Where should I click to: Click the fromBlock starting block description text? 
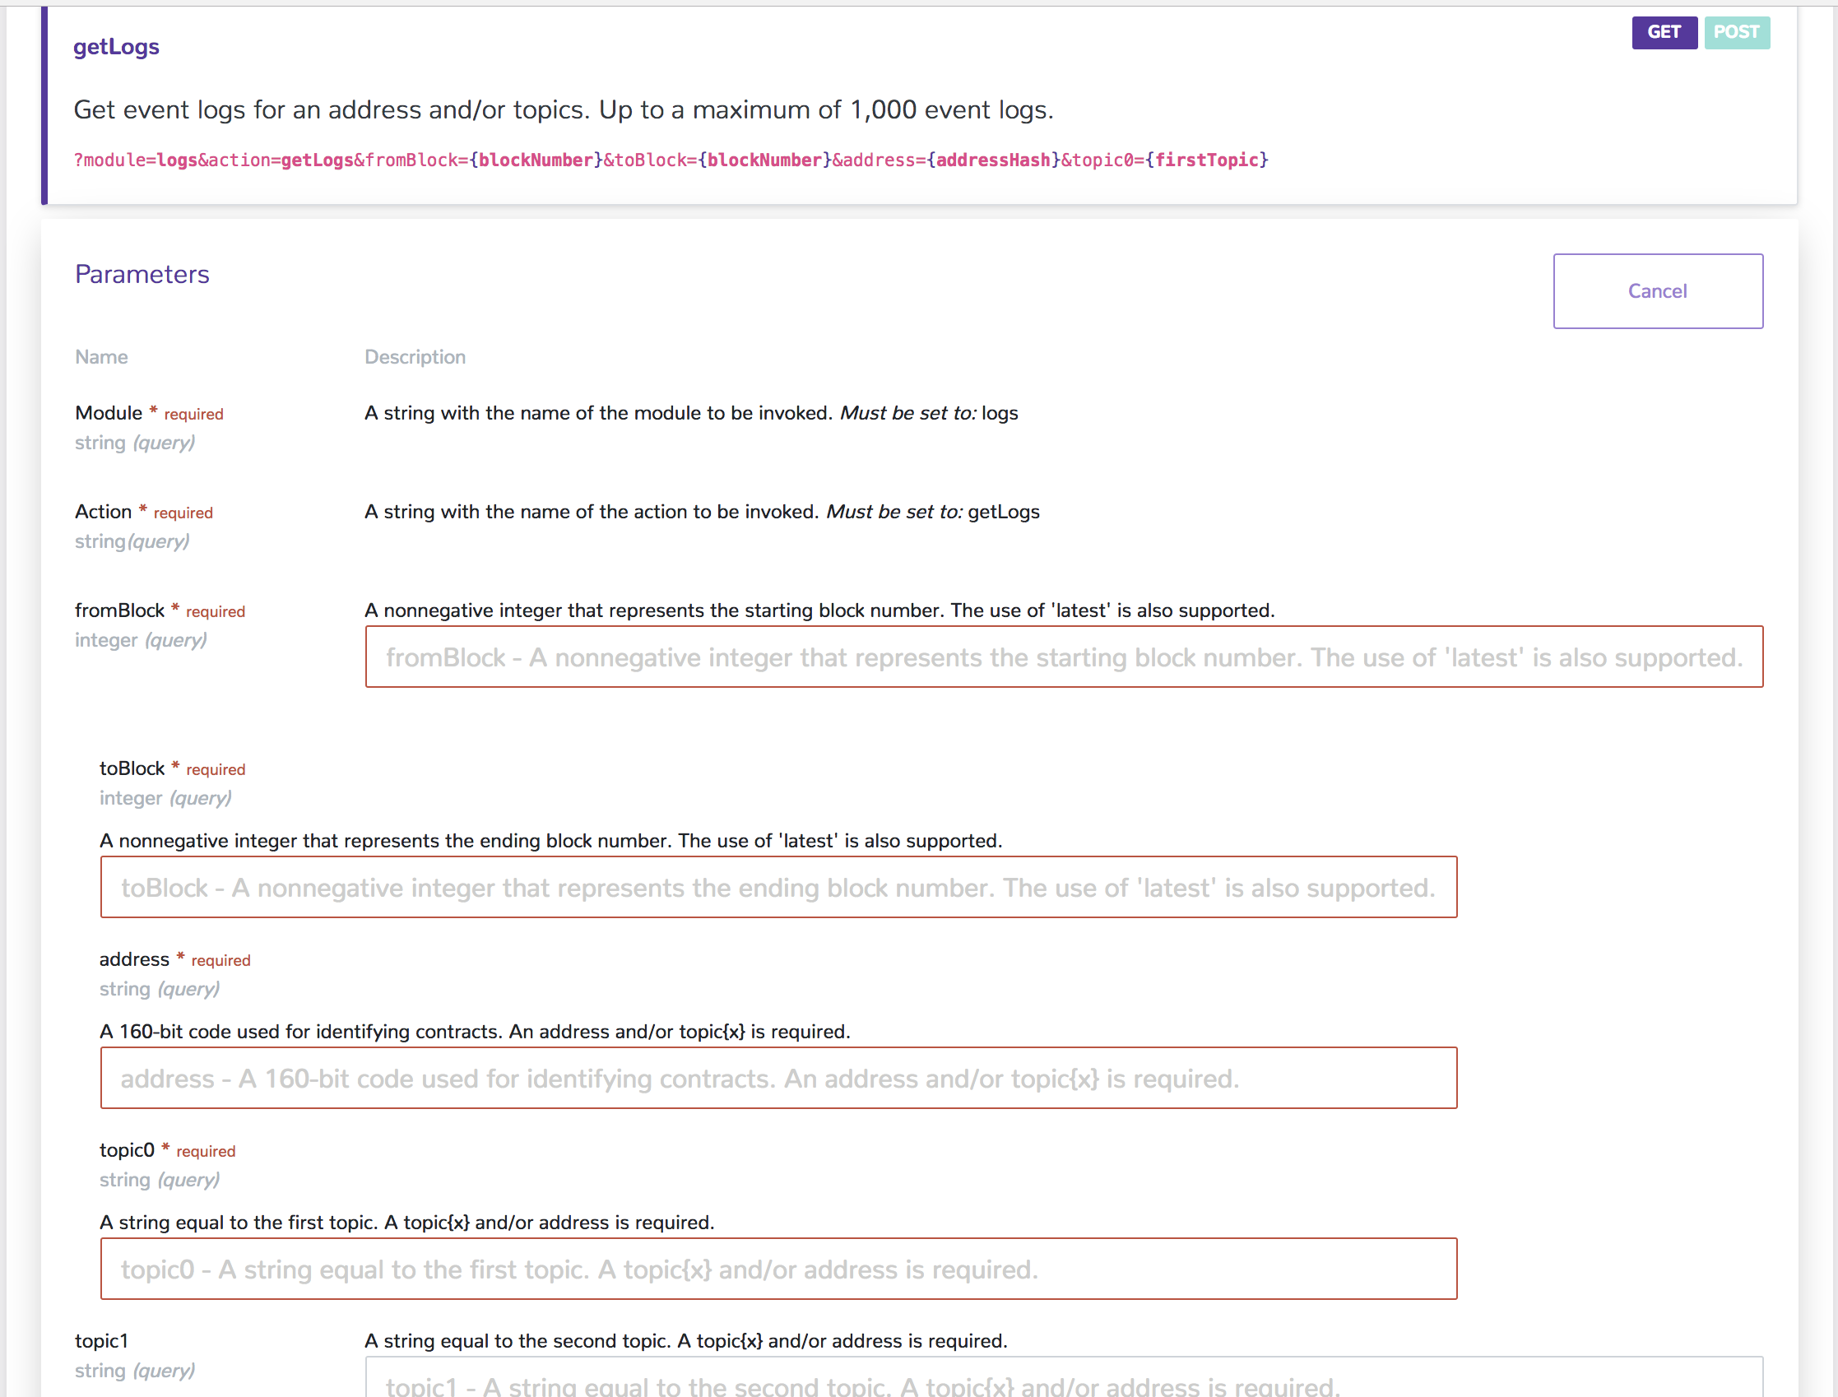(819, 610)
